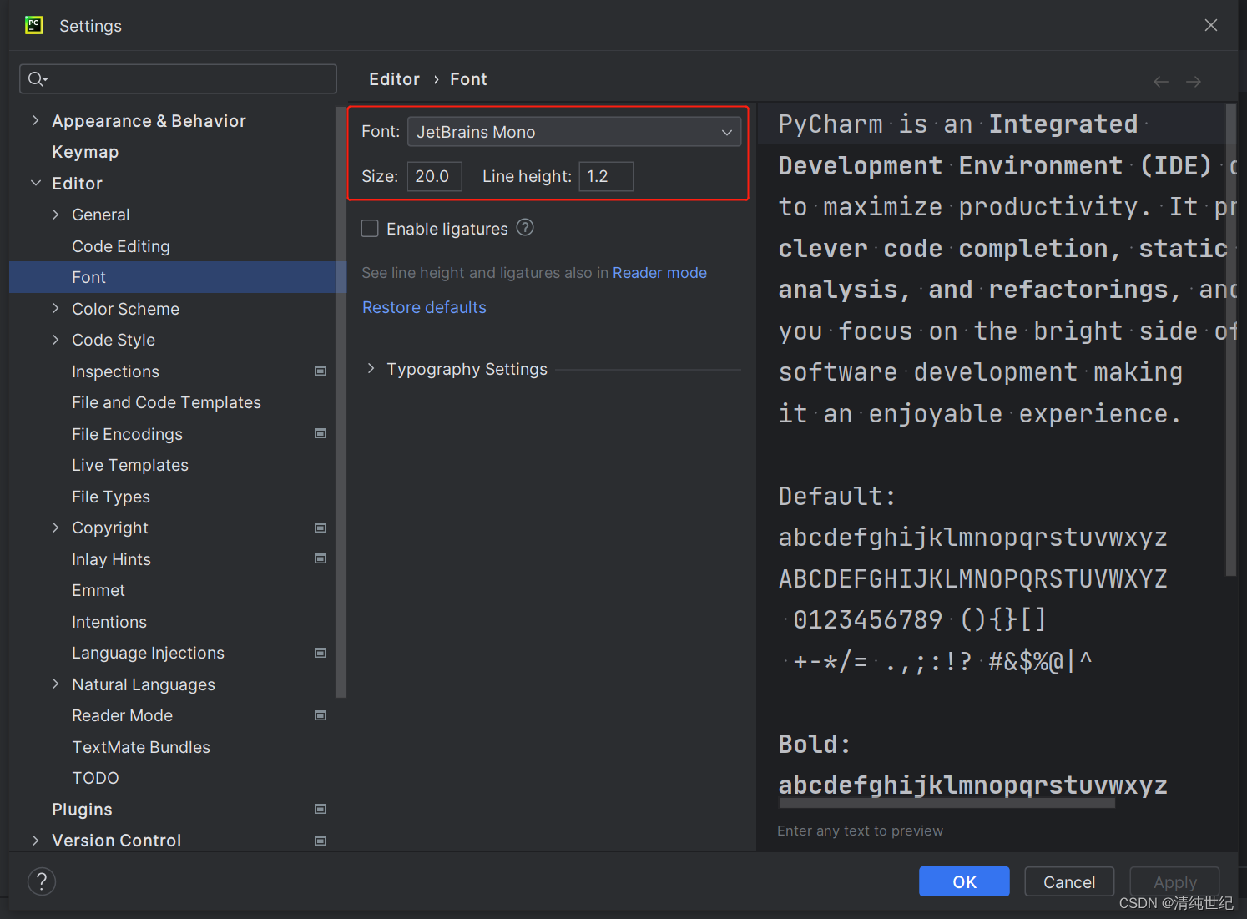Click project-level icon next to Version Control
Image resolution: width=1247 pixels, height=919 pixels.
click(320, 841)
